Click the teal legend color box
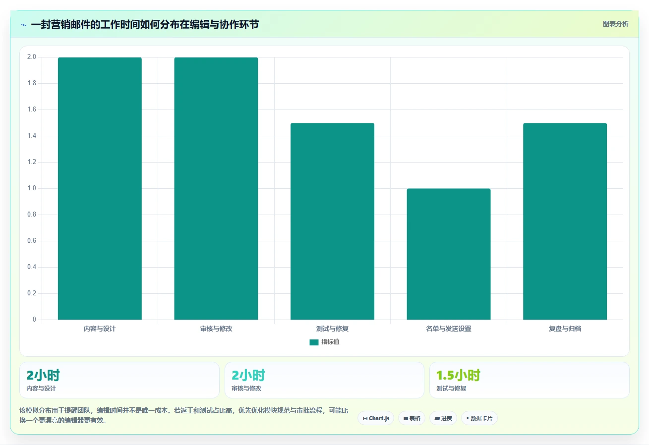 tap(314, 342)
